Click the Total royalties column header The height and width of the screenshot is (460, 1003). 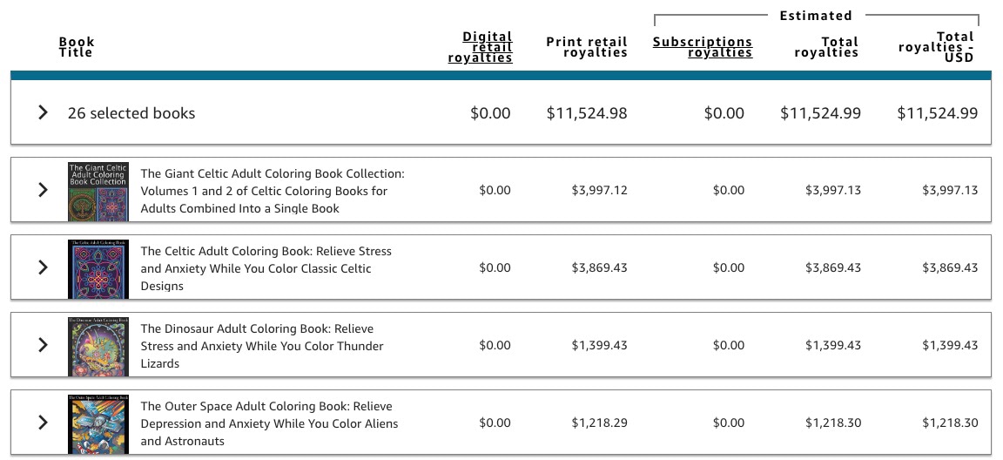(x=826, y=47)
